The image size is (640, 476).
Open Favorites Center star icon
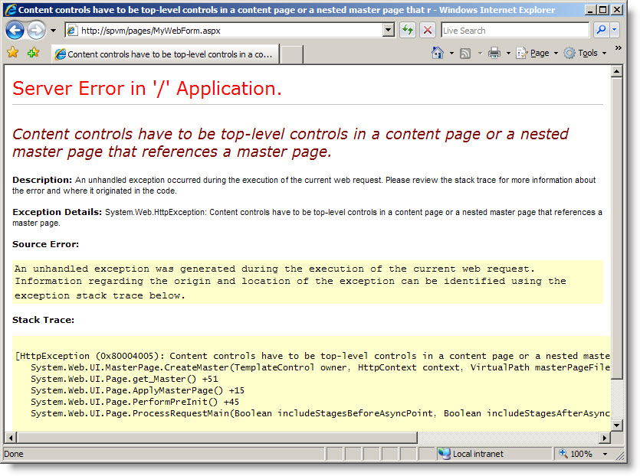pos(13,53)
